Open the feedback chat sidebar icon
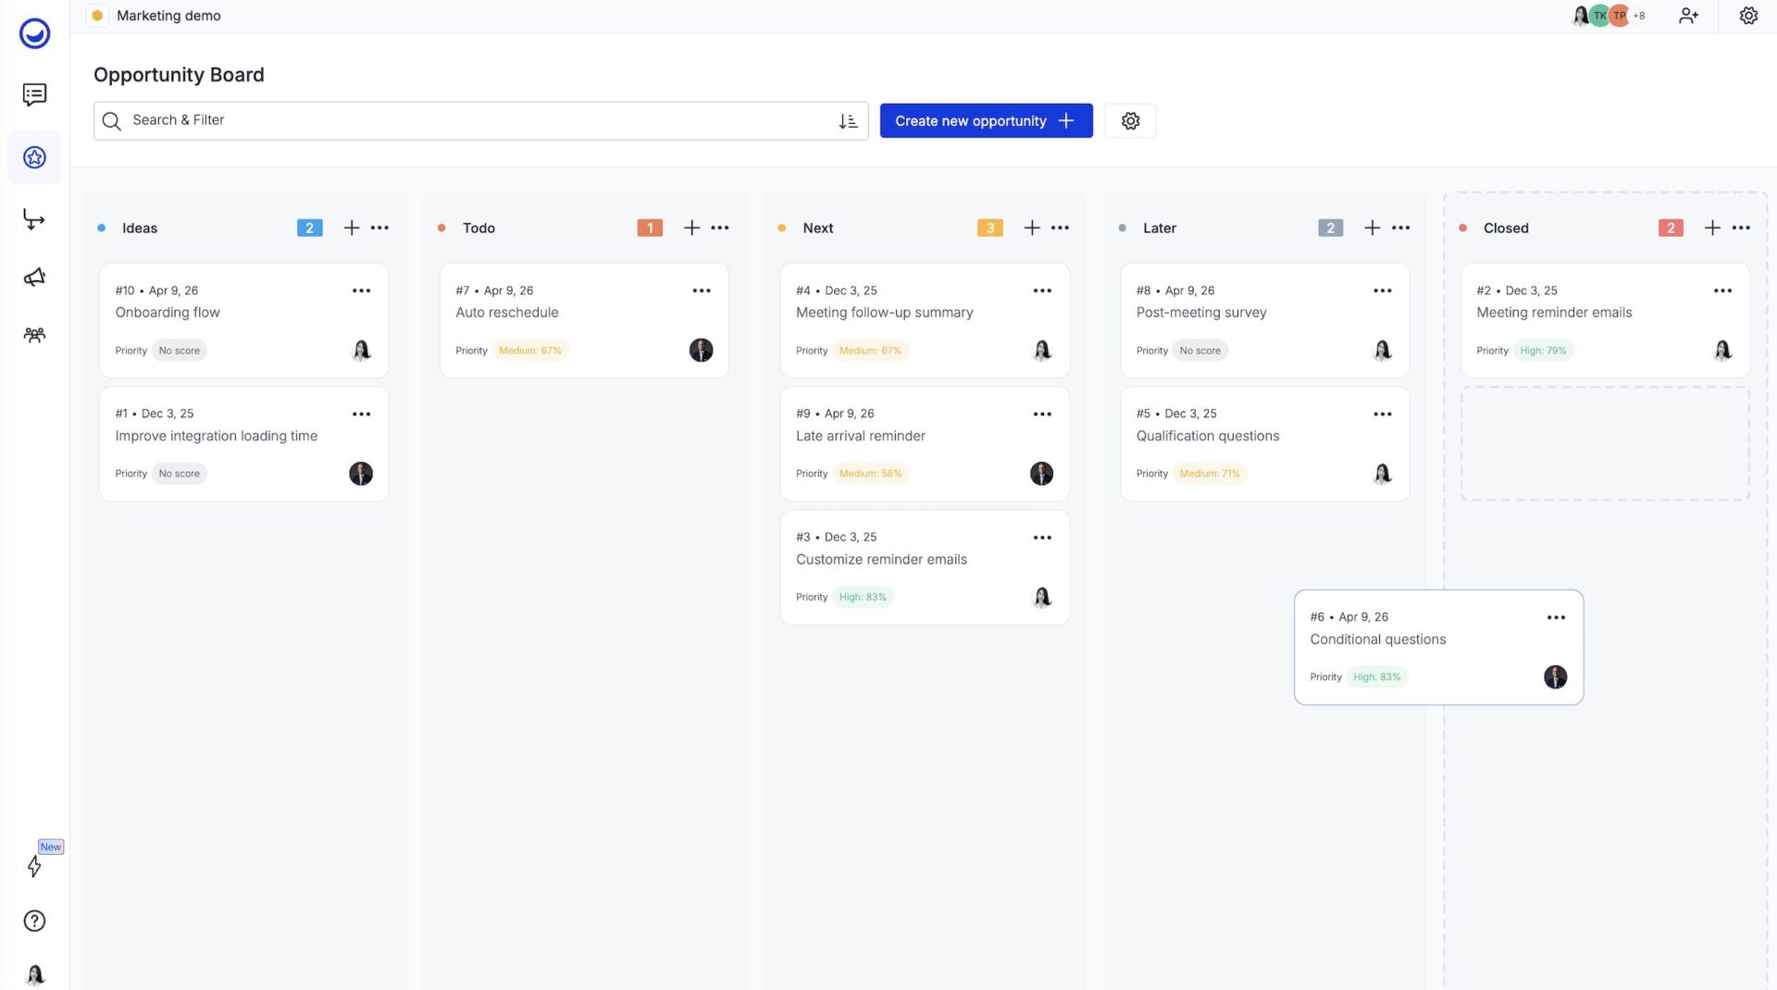This screenshot has height=990, width=1777. tap(34, 94)
